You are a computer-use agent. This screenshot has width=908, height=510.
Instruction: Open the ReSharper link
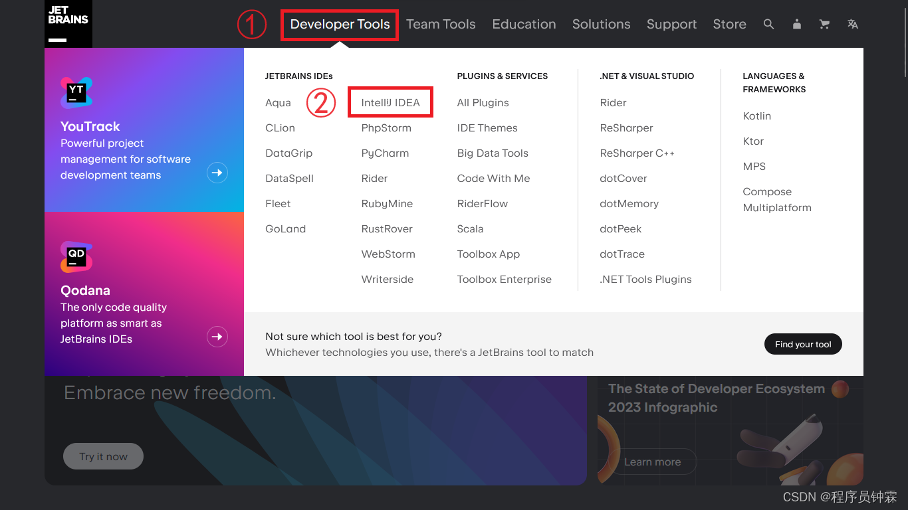click(x=626, y=128)
